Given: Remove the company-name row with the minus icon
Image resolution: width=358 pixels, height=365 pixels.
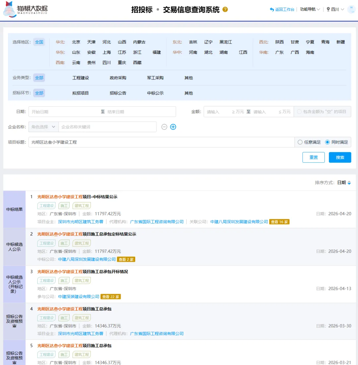Looking at the screenshot, I should click(x=164, y=127).
